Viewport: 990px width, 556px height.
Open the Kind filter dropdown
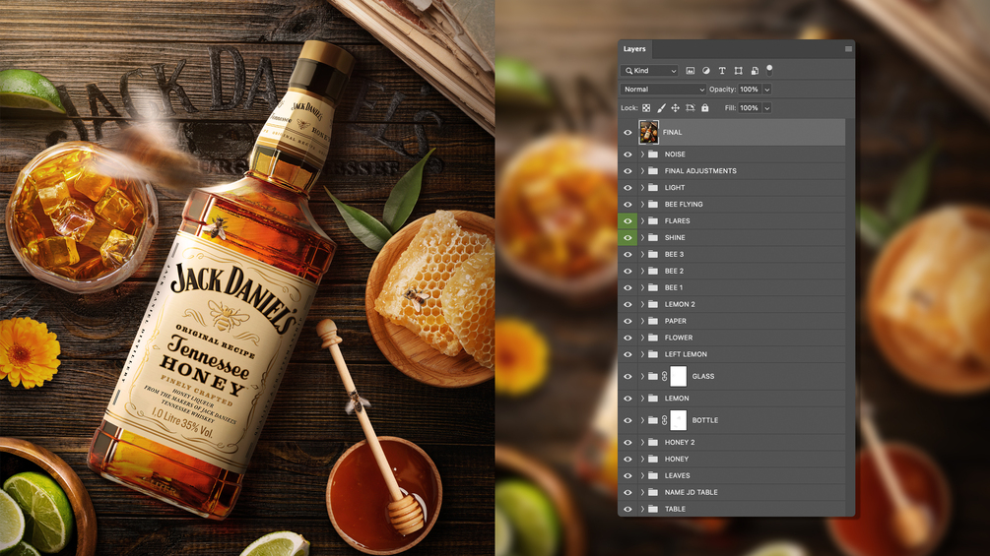coord(650,71)
